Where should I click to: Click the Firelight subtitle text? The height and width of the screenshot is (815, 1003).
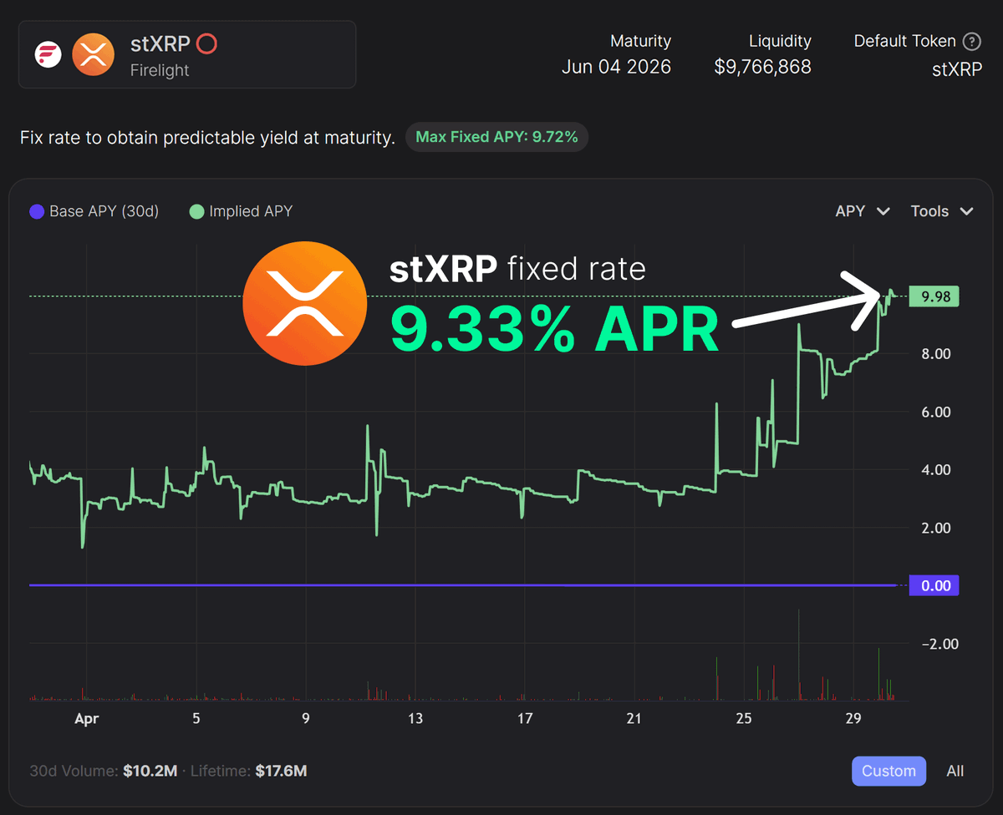click(160, 70)
